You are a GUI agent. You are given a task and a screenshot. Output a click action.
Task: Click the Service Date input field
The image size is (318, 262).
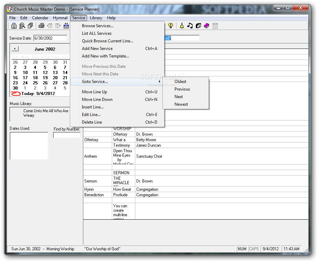50,38
